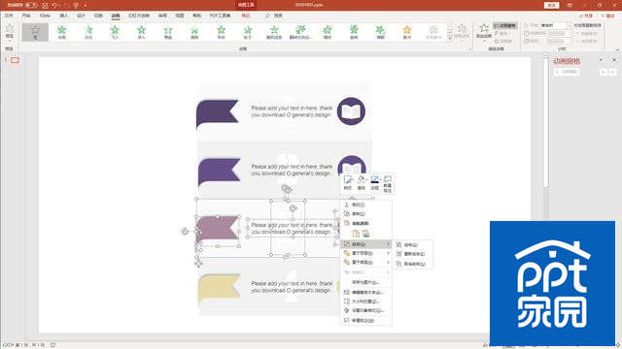Choose Format Object in context menu

365,310
